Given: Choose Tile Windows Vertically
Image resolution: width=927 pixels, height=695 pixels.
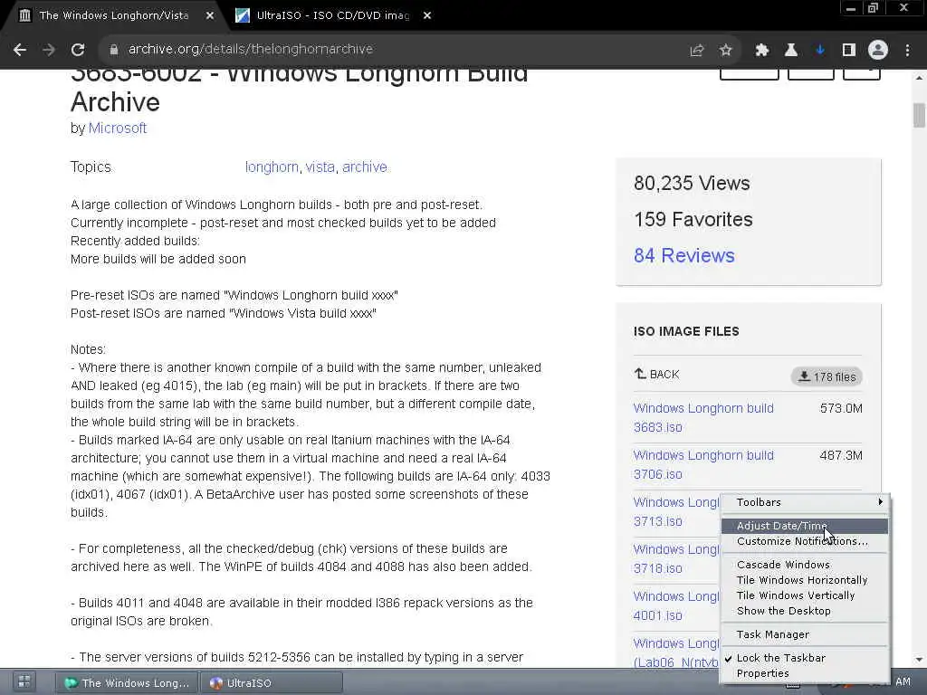Looking at the screenshot, I should [805, 595].
